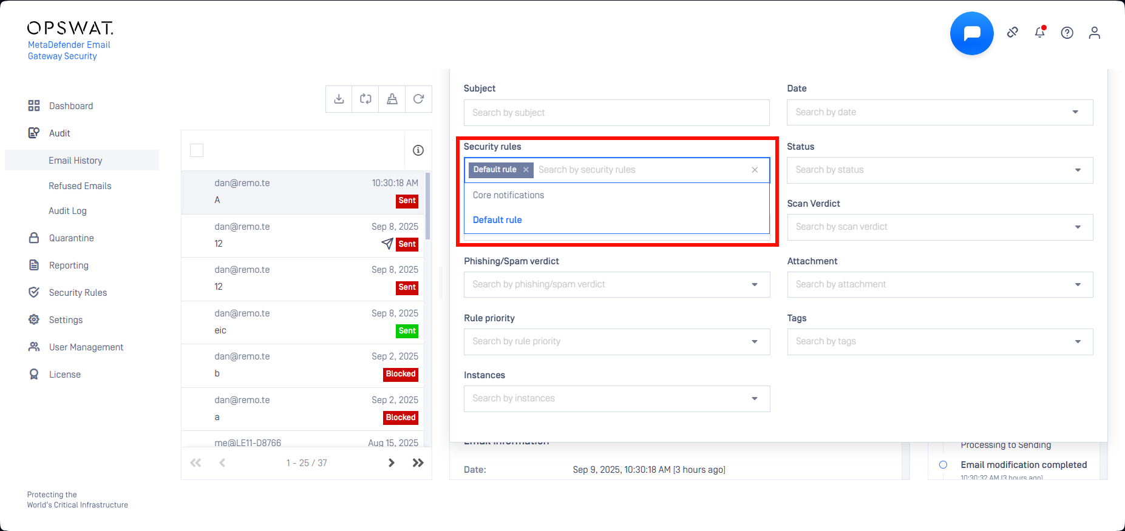Image resolution: width=1125 pixels, height=531 pixels.
Task: Click the help question mark icon
Action: (x=1067, y=33)
